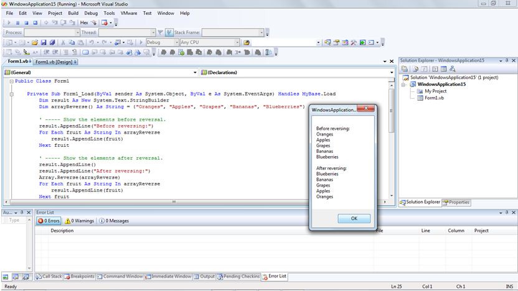This screenshot has height=291, width=518.
Task: Click the Open File folder icon
Action: click(35, 42)
